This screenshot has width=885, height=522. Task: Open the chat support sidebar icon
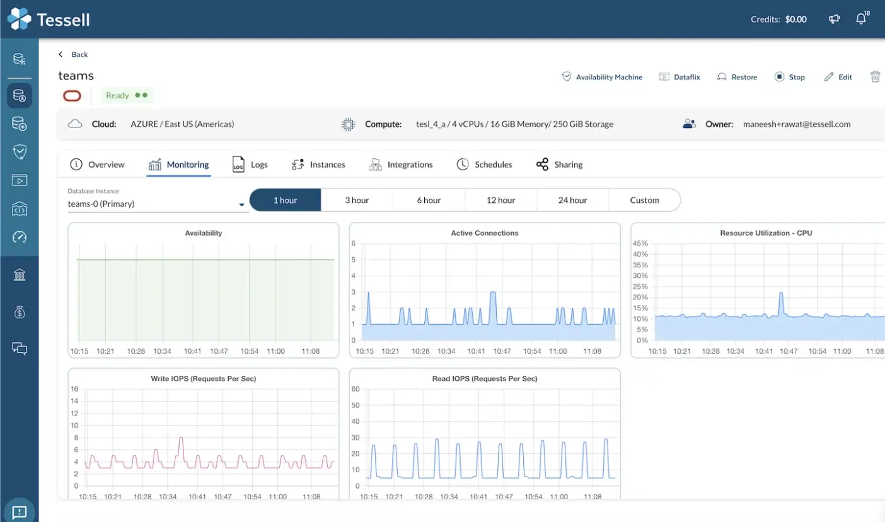(20, 348)
